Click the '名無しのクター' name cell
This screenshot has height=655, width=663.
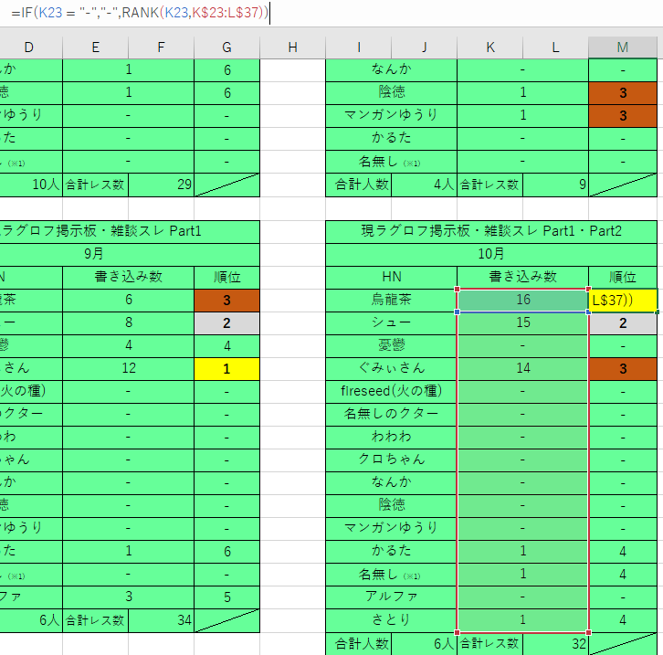[x=392, y=414]
